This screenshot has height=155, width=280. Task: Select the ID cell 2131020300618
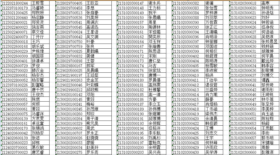tap(245, 3)
